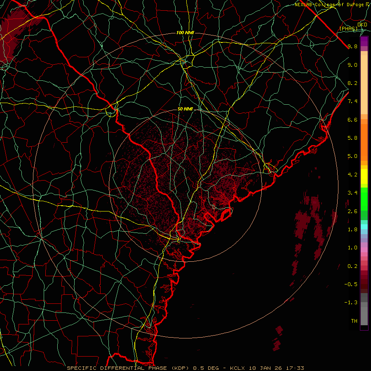
Task: Click the 50 NMI range ring label
Action: click(x=185, y=109)
